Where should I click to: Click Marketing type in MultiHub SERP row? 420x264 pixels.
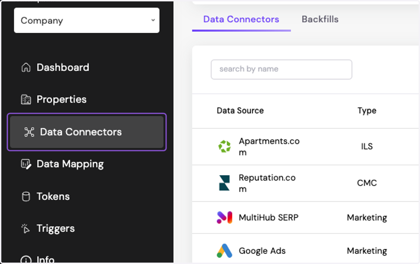[367, 218]
